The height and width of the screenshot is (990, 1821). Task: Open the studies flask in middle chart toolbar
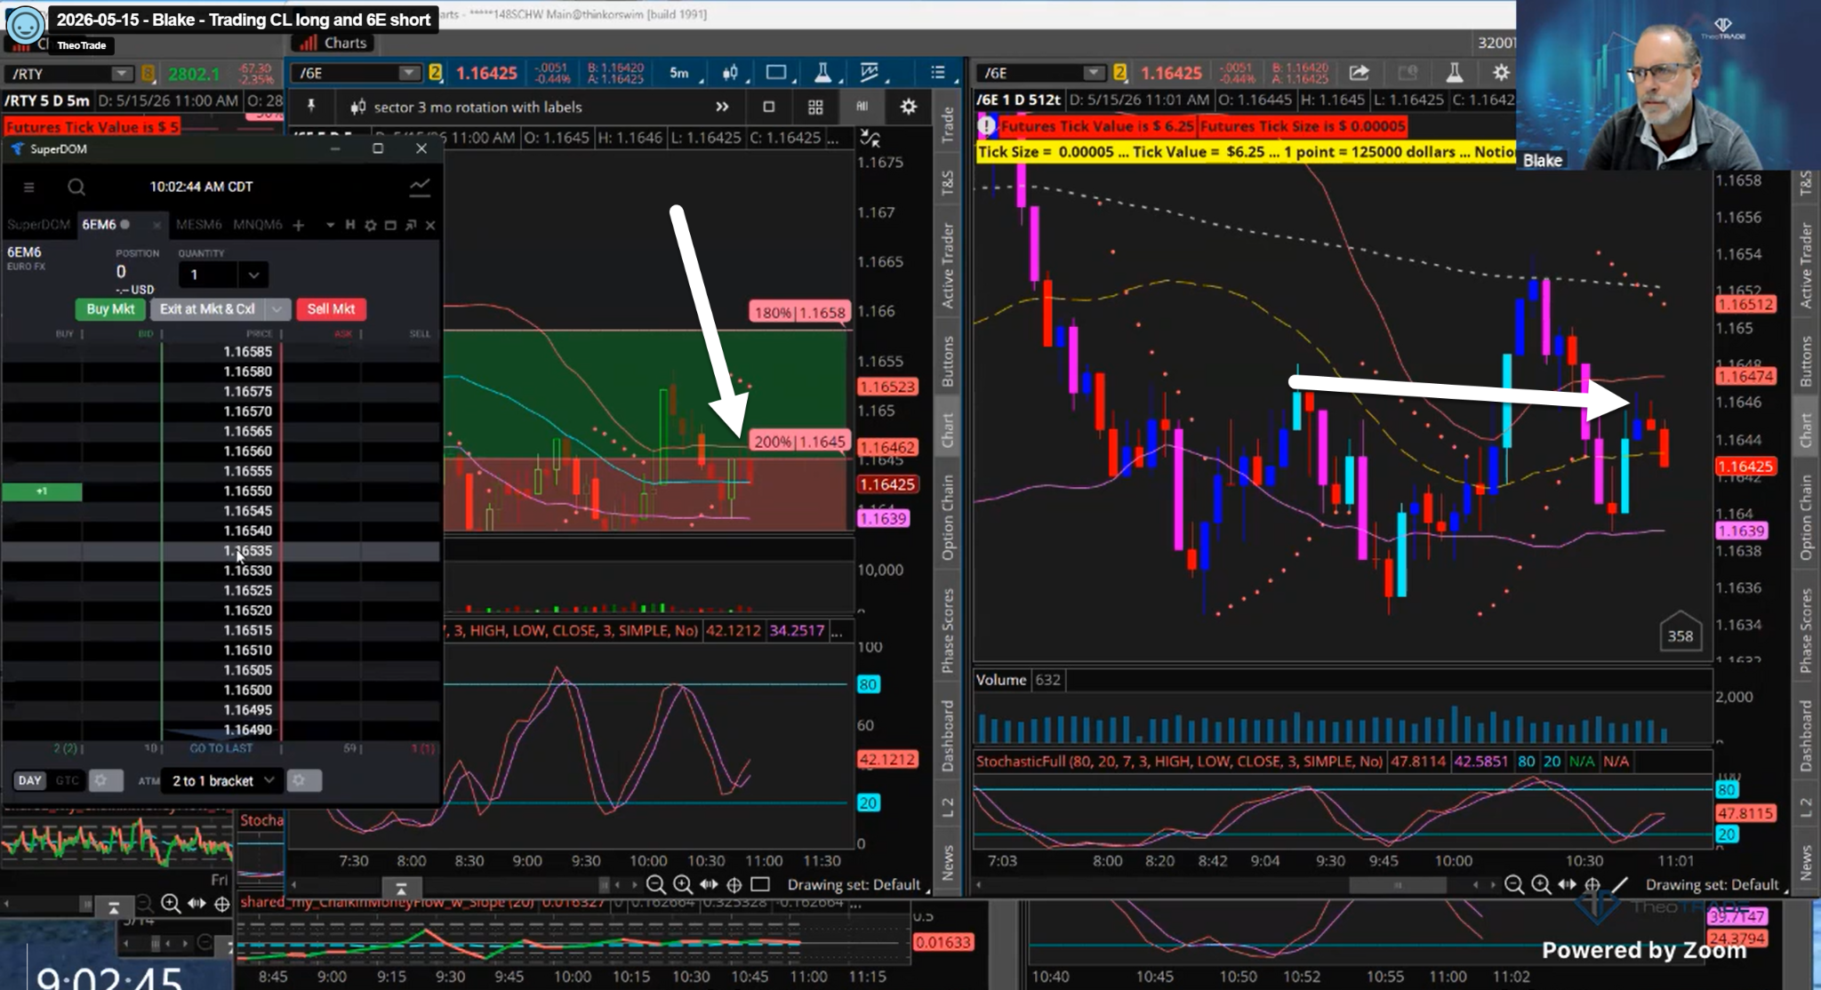tap(822, 73)
